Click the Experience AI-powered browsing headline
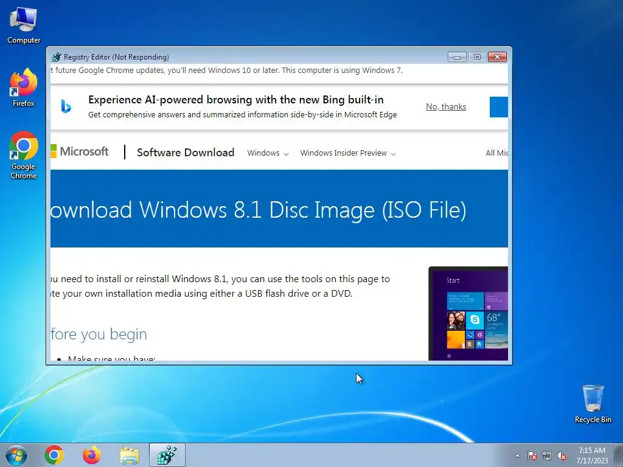Viewport: 623px width, 467px height. tap(236, 100)
